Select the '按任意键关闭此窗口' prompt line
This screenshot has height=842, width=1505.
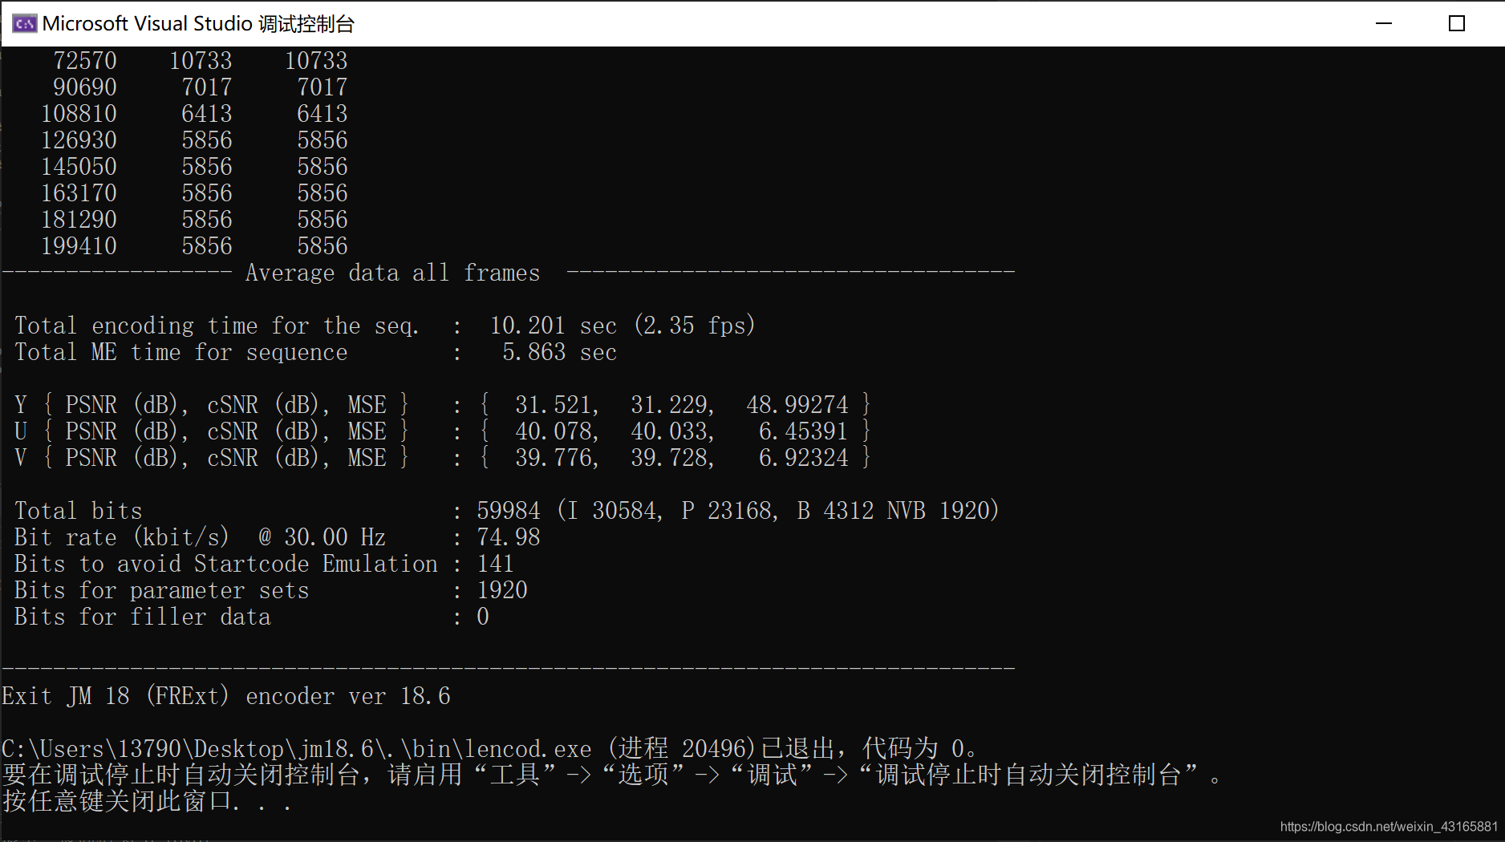pyautogui.click(x=146, y=802)
